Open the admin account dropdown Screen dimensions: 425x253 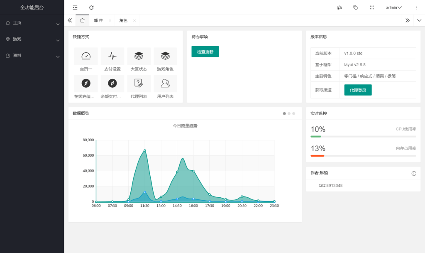(x=393, y=7)
